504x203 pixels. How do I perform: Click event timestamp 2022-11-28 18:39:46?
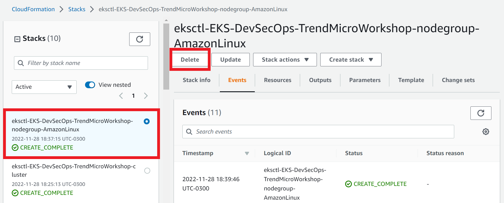coord(211,184)
